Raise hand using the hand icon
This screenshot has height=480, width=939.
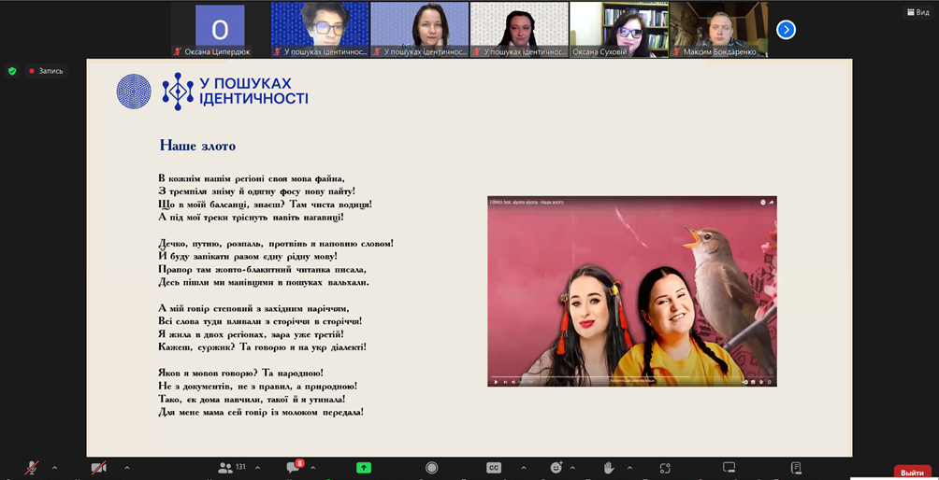(x=608, y=468)
